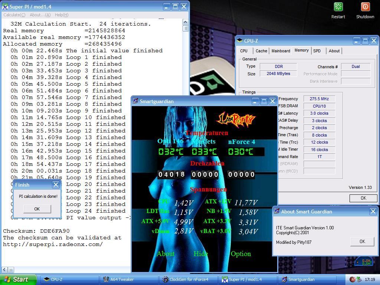Open the Calculate menu in Super PI
The width and height of the screenshot is (380, 285).
pos(14,15)
